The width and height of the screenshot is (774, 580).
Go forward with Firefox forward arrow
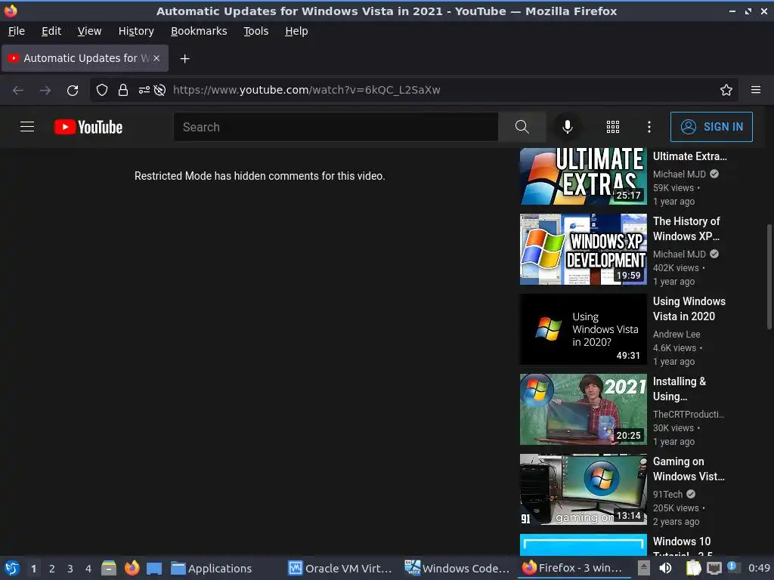45,91
